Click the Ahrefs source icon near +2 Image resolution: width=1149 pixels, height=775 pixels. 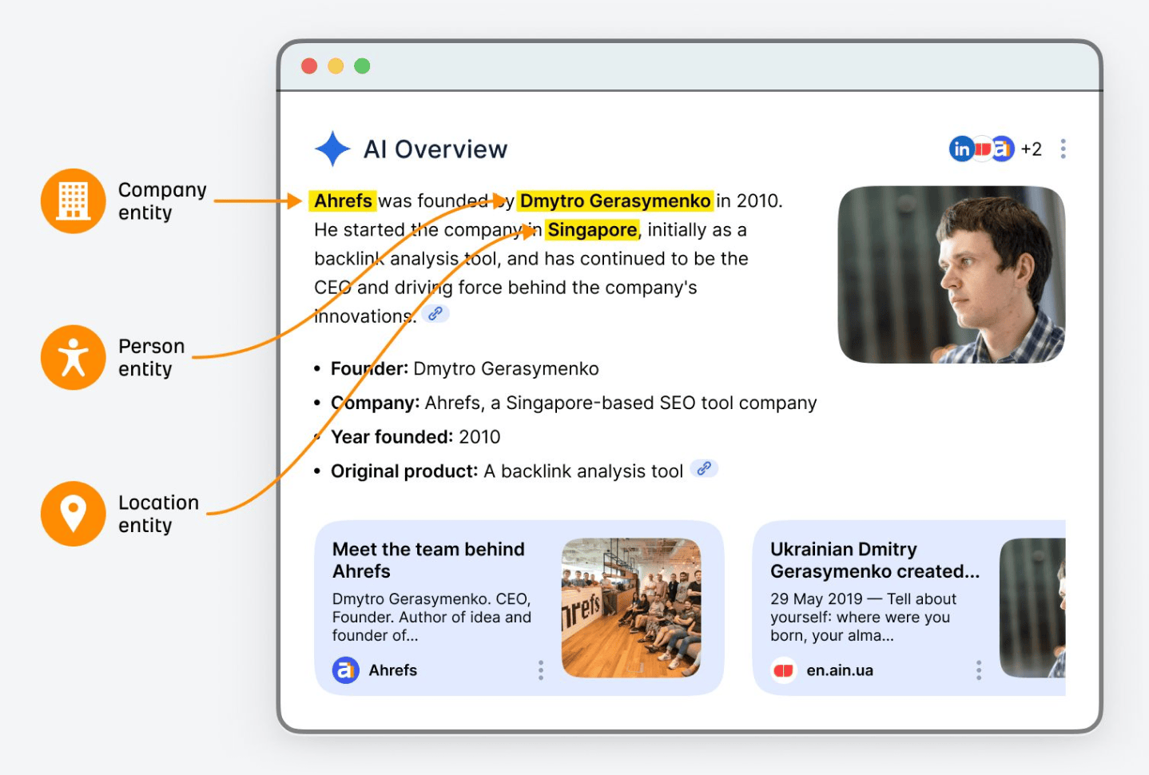[1002, 149]
